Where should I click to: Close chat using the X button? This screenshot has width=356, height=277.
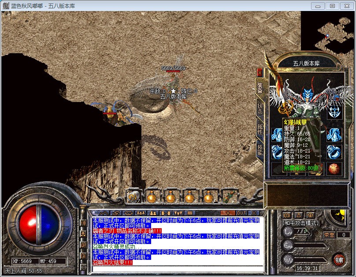coord(253,213)
